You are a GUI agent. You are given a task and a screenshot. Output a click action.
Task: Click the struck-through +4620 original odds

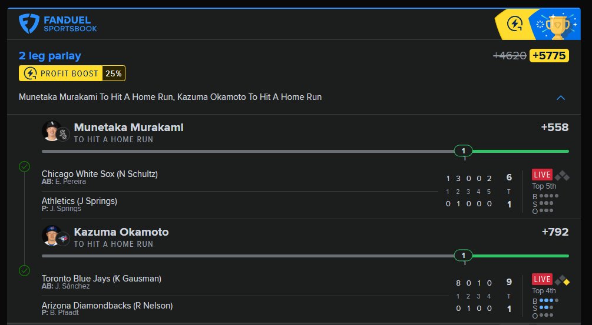click(x=510, y=56)
